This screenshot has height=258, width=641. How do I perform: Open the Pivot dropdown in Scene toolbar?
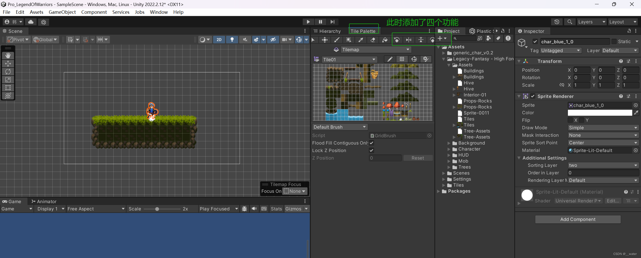pyautogui.click(x=18, y=40)
